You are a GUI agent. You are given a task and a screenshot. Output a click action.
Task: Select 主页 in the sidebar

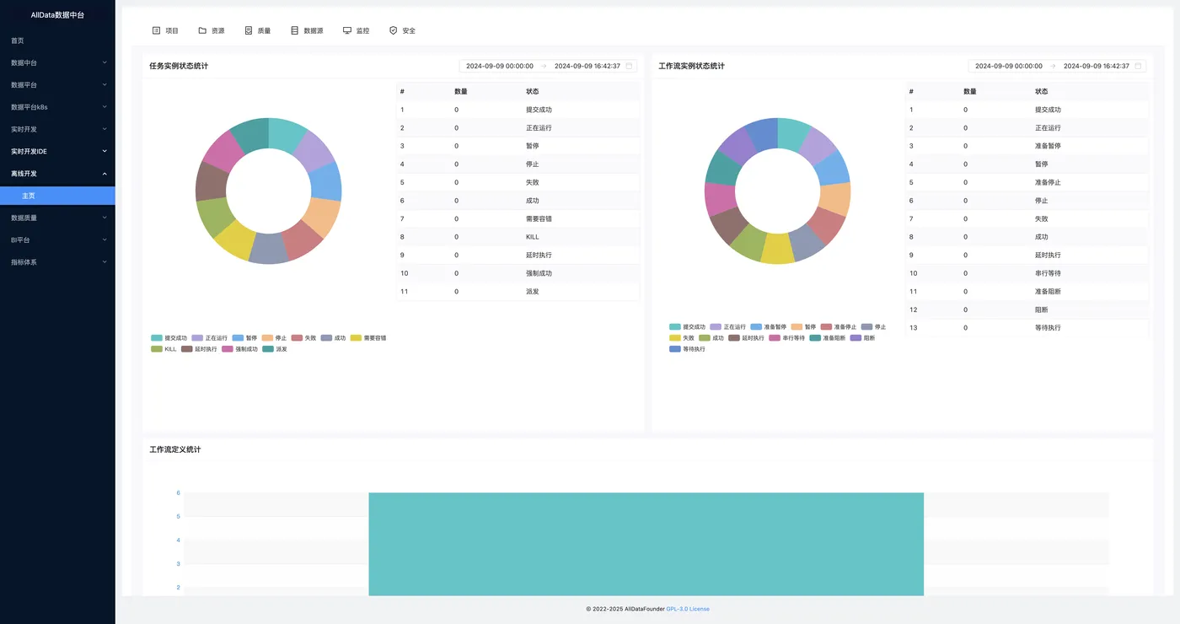(57, 196)
